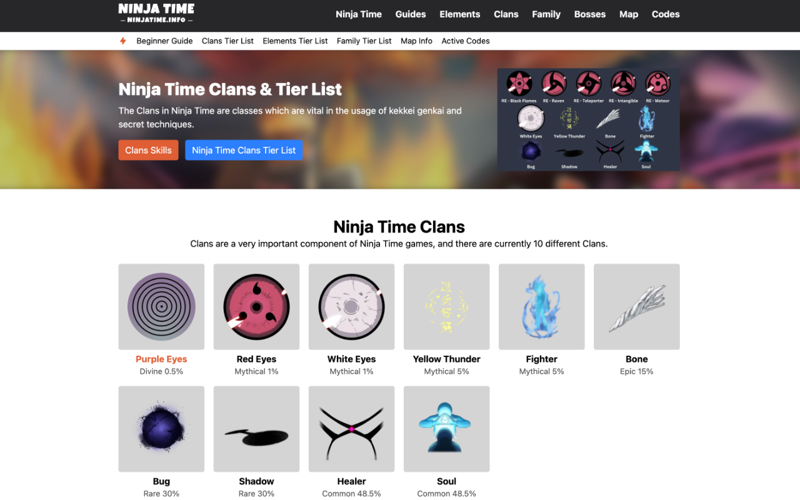Open the Beginner Guide quick link
This screenshot has width=800, height=500.
[x=164, y=41]
